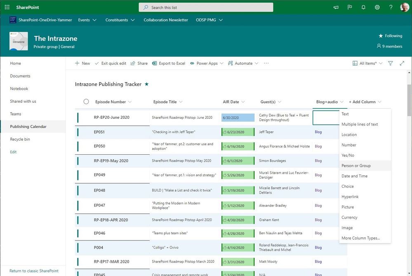Open the user profile picture

[x=405, y=7]
